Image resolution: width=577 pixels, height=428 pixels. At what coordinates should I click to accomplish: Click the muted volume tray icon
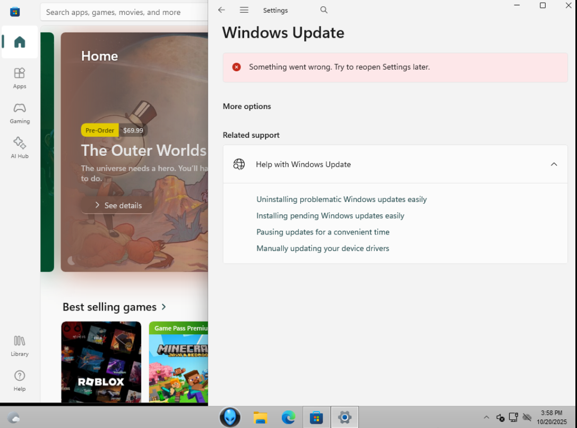(x=500, y=417)
